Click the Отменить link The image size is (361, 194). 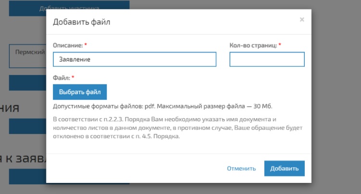241,169
